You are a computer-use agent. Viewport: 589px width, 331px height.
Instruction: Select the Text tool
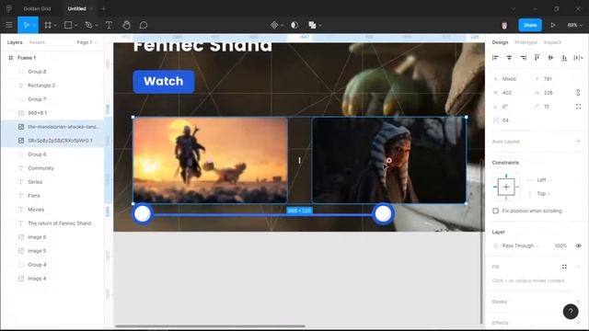point(109,25)
